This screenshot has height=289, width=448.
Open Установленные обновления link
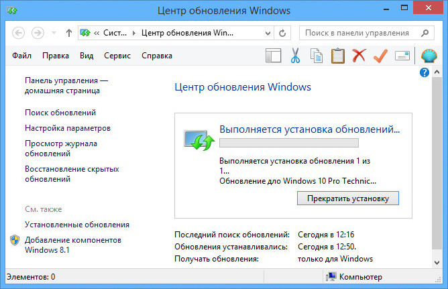(77, 225)
